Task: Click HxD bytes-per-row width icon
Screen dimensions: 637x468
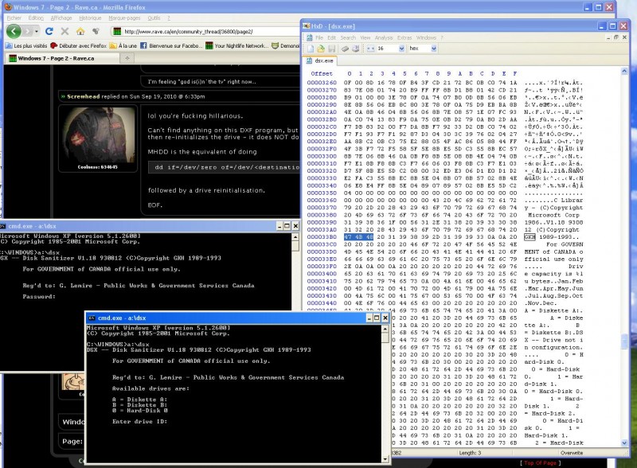Action: 370,49
